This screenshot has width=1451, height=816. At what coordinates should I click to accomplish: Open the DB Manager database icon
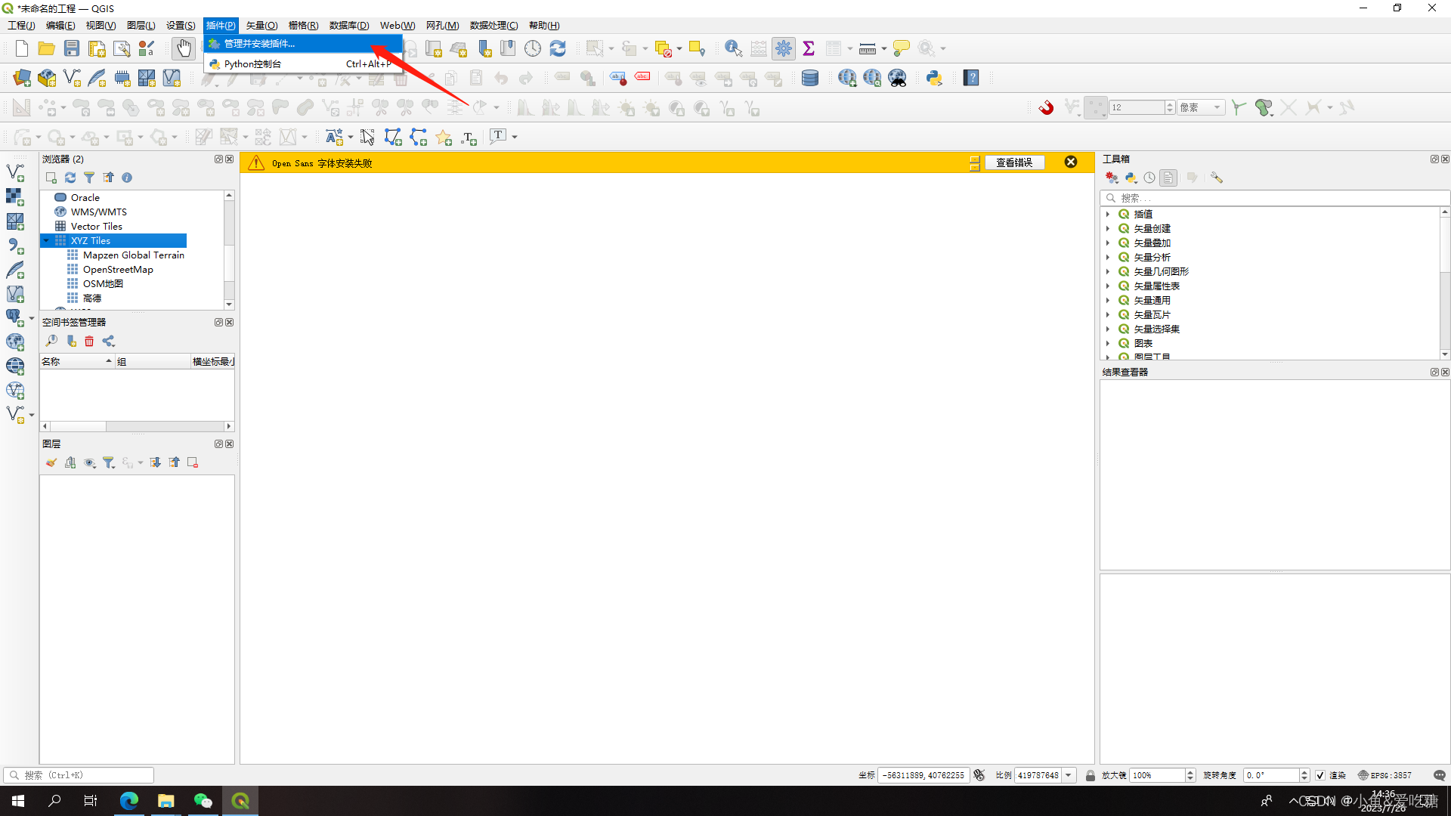810,78
